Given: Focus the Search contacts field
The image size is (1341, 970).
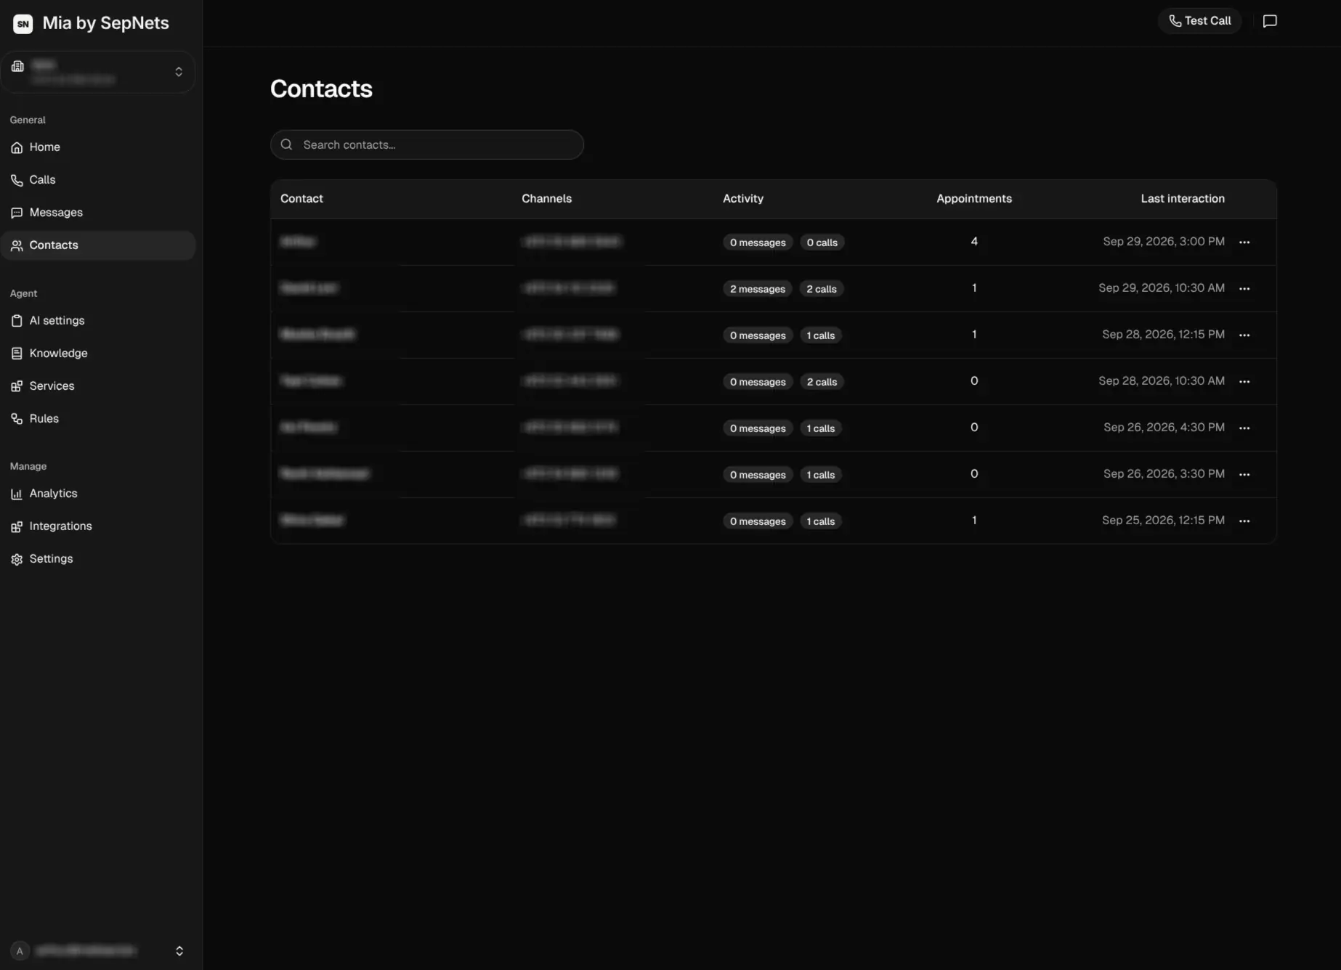Looking at the screenshot, I should coord(427,144).
